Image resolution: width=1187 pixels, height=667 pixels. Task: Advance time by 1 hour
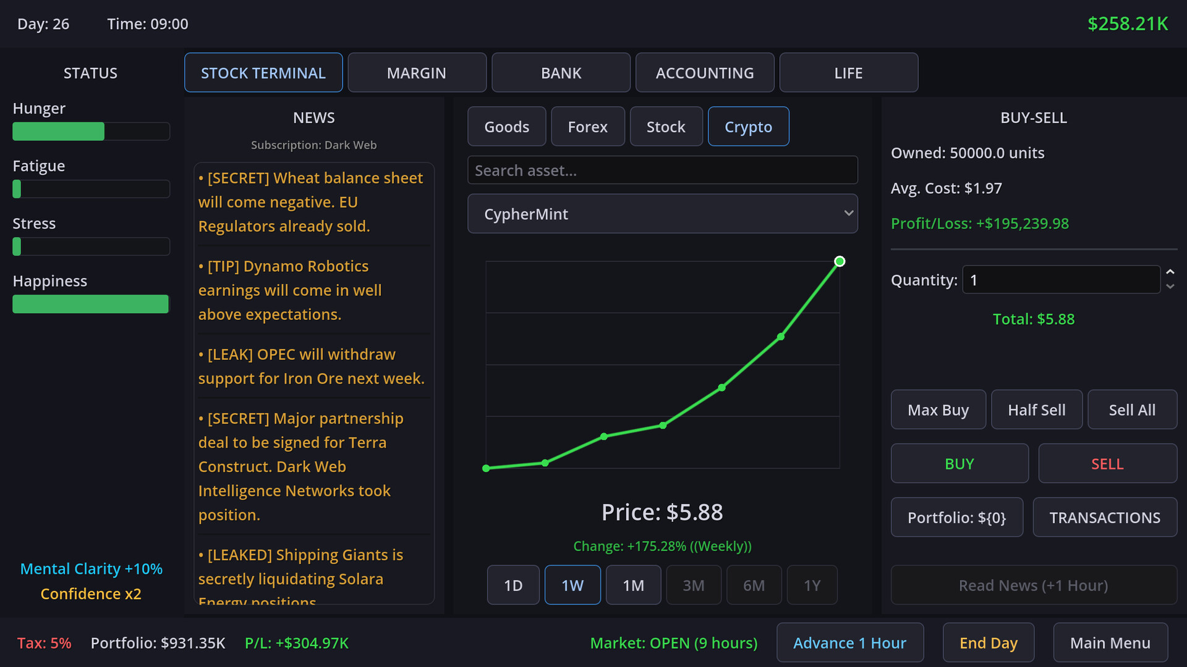(849, 643)
